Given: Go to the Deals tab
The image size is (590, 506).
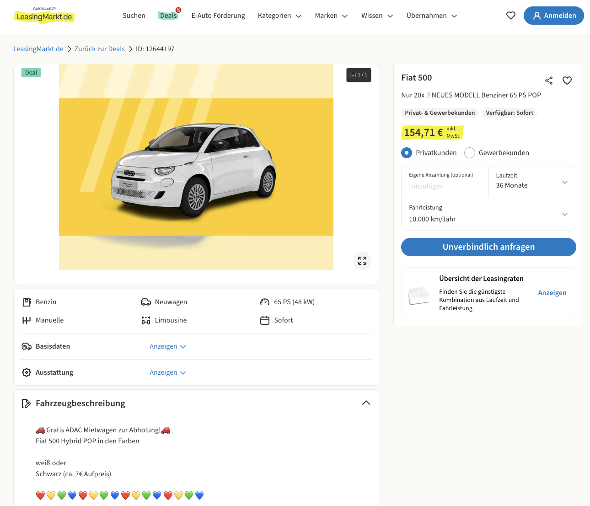Looking at the screenshot, I should pos(168,16).
